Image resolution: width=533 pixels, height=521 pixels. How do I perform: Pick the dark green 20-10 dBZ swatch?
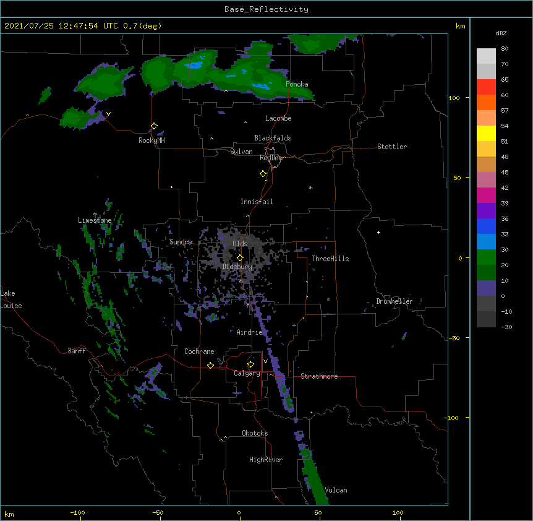[486, 273]
